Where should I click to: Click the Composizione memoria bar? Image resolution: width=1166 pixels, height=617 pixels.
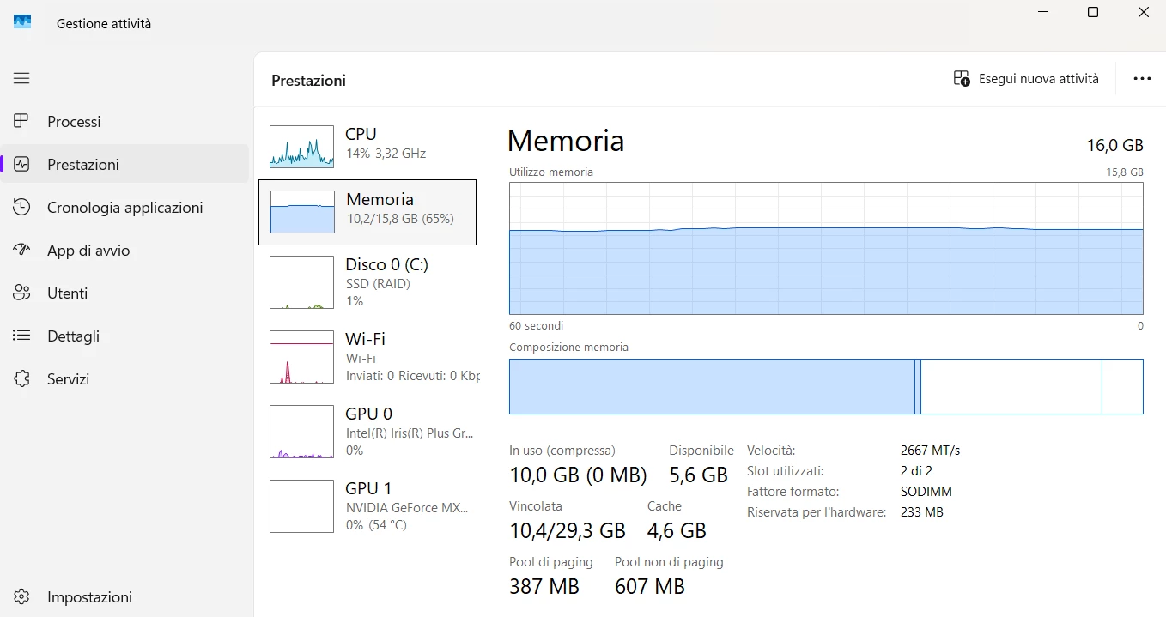826,386
